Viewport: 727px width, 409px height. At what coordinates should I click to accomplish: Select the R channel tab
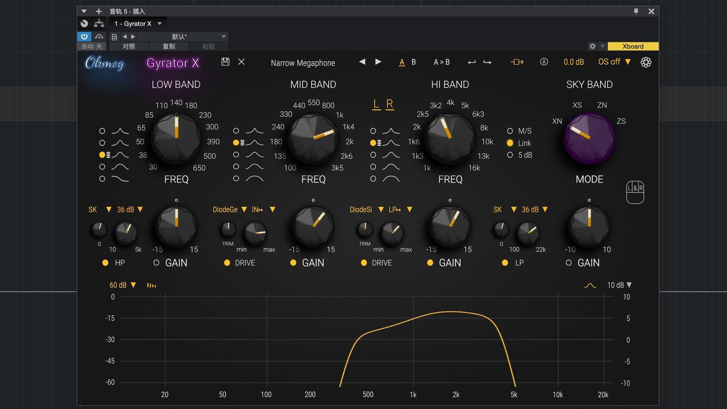[x=390, y=104]
